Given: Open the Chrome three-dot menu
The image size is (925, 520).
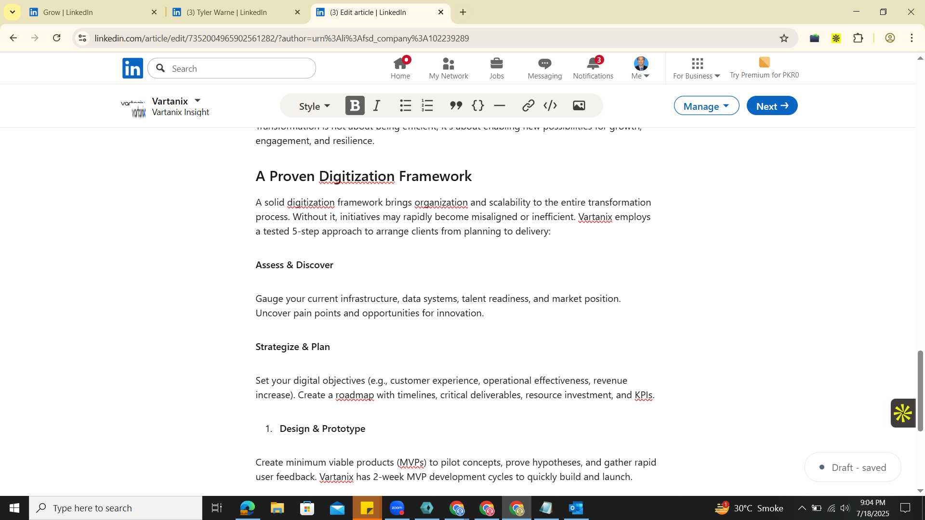Looking at the screenshot, I should (x=912, y=38).
